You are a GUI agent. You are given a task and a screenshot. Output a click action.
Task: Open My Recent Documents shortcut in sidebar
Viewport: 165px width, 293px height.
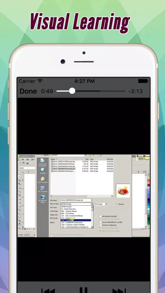42,162
